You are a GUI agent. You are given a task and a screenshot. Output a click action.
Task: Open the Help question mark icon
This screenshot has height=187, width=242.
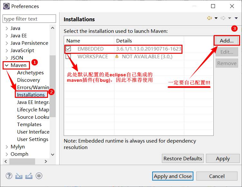coord(9,176)
